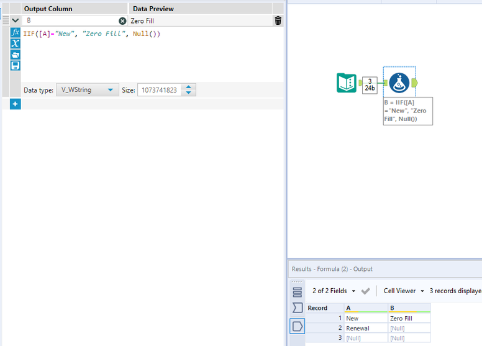
Task: Delete expression B with the trash icon
Action: point(278,20)
